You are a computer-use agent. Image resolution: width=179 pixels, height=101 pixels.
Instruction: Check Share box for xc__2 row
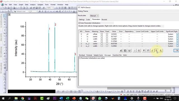pyautogui.click(x=102, y=43)
